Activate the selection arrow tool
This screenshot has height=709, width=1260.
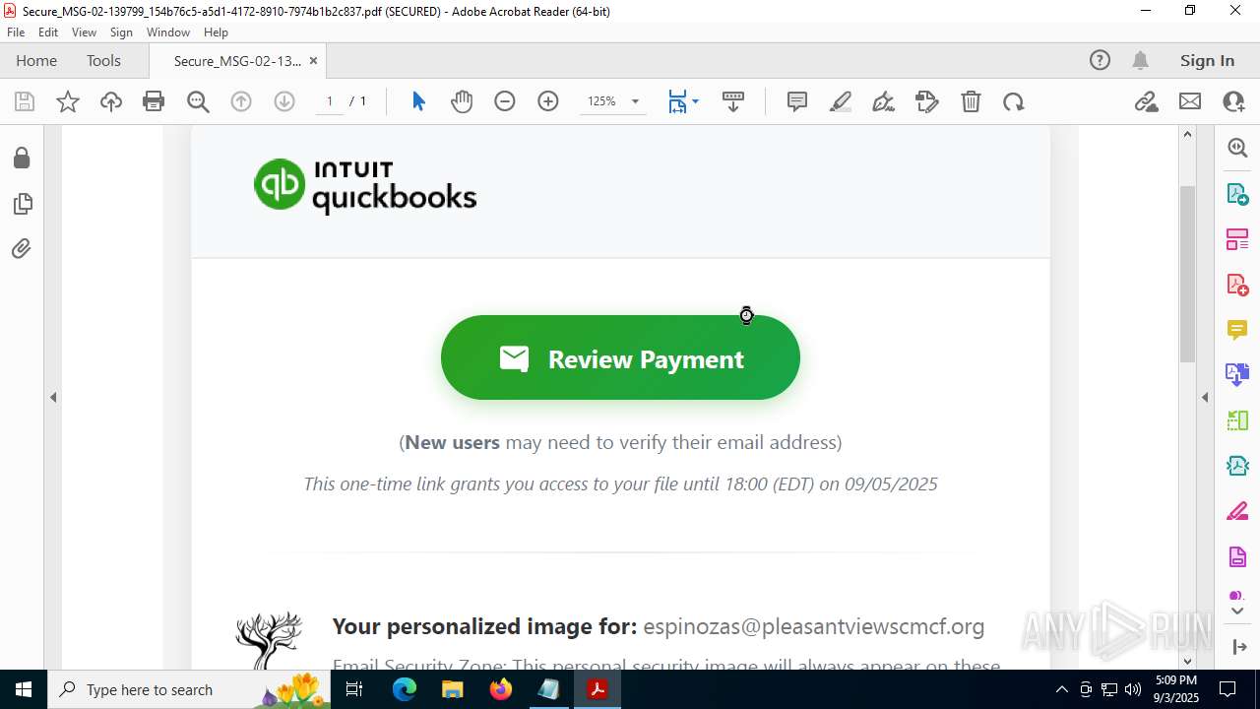[418, 101]
